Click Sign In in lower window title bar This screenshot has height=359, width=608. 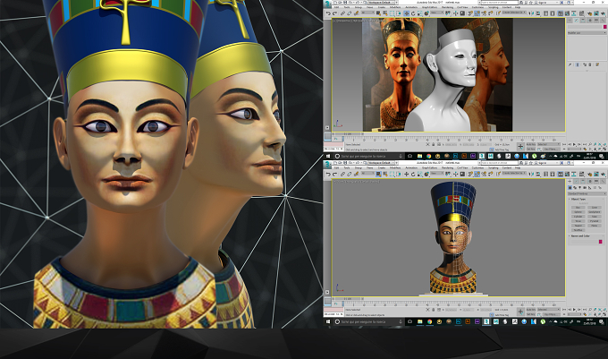coord(543,163)
